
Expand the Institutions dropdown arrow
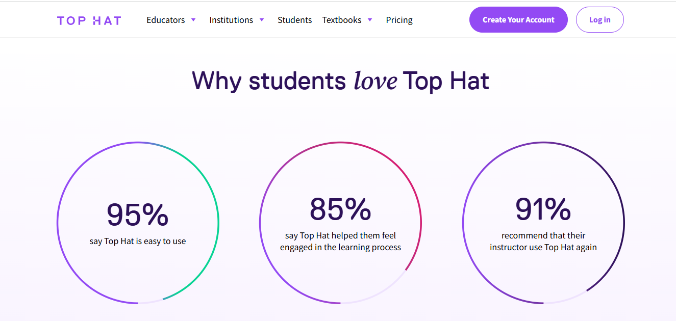click(x=262, y=20)
